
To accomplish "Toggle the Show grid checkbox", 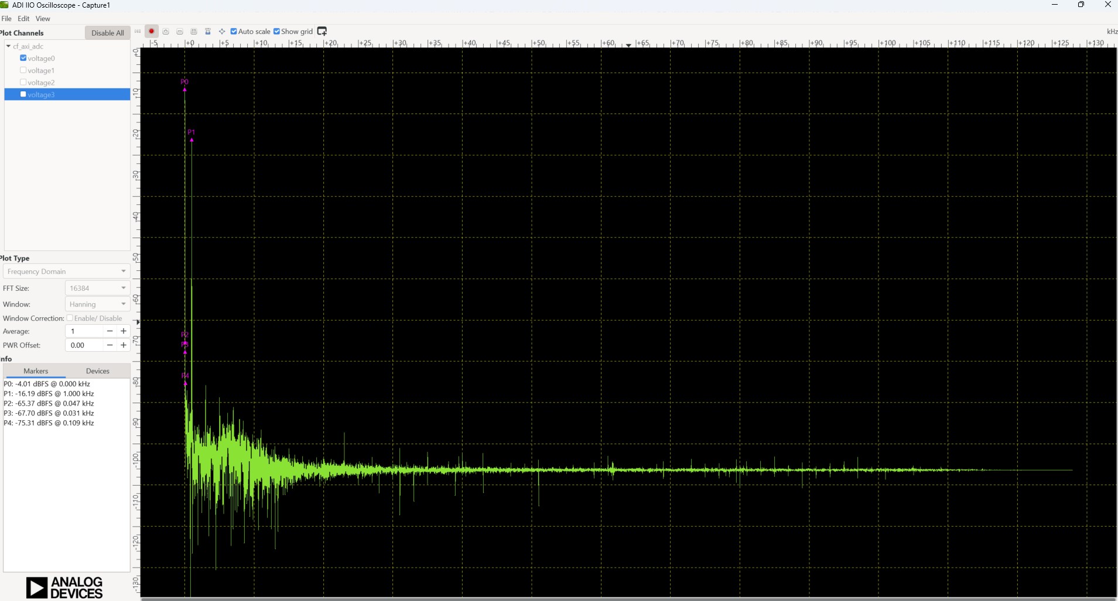I will pyautogui.click(x=277, y=32).
